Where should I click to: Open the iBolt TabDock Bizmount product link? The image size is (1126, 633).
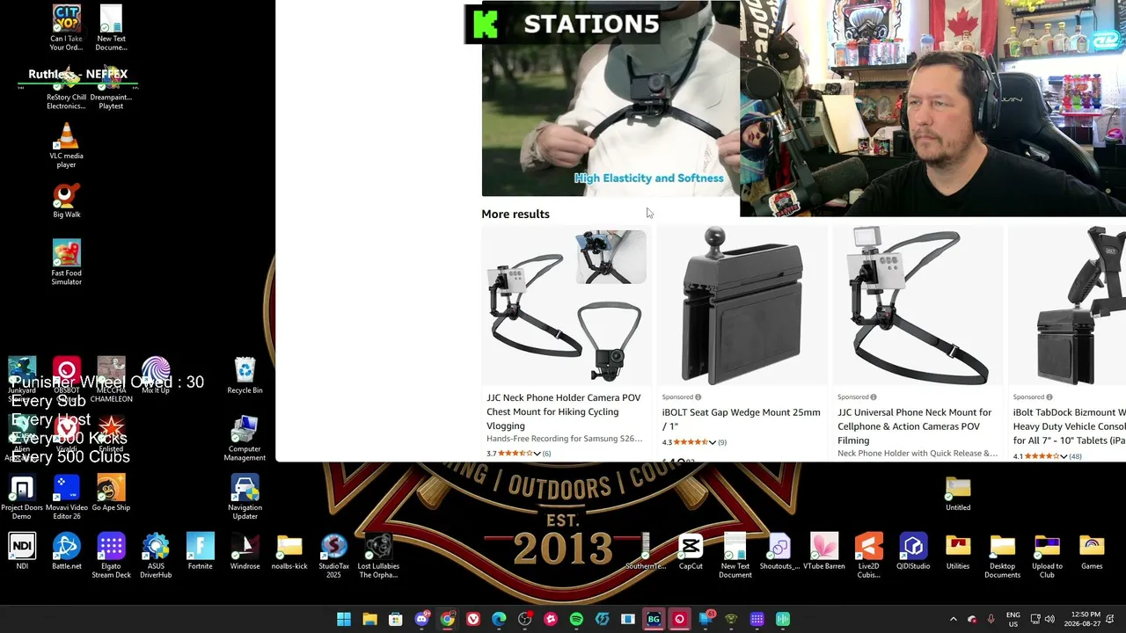tap(1070, 426)
